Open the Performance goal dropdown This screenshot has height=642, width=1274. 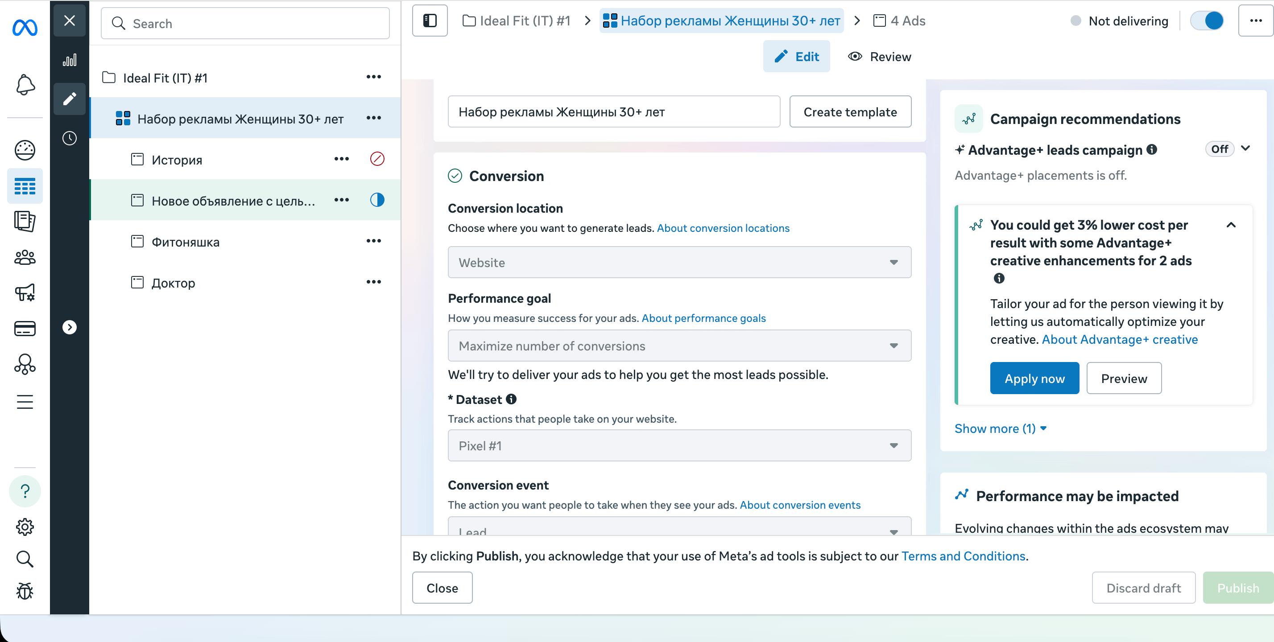click(678, 346)
